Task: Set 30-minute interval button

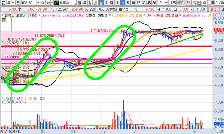Action: [144, 3]
